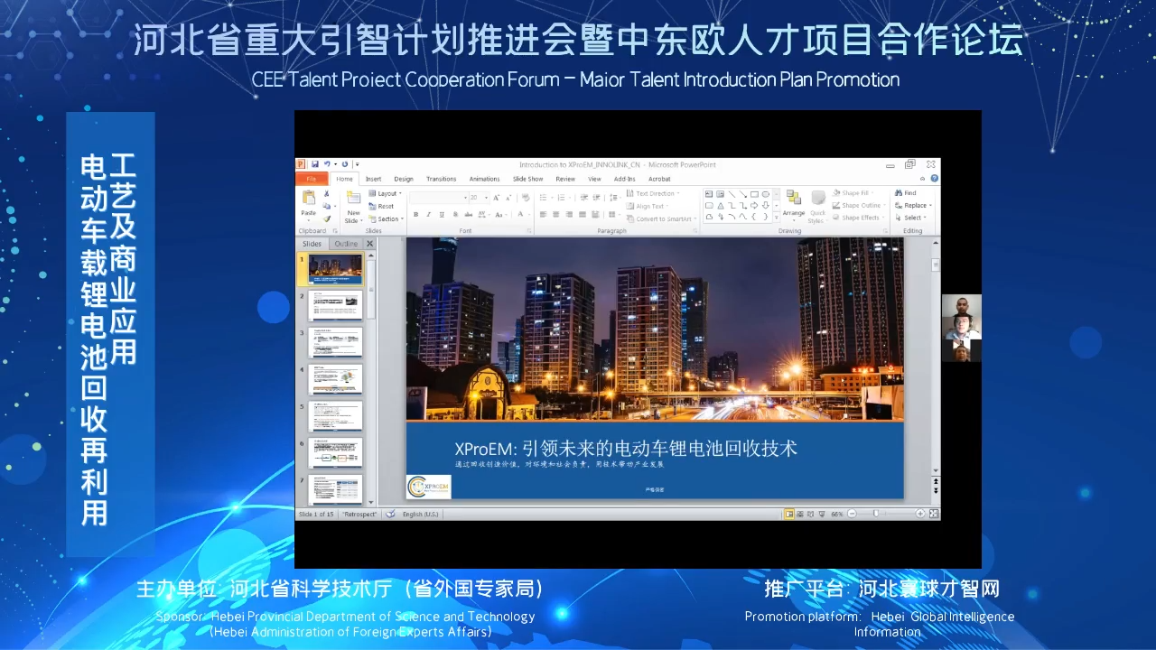Click the Save icon in Quick Access Toolbar

click(x=315, y=164)
